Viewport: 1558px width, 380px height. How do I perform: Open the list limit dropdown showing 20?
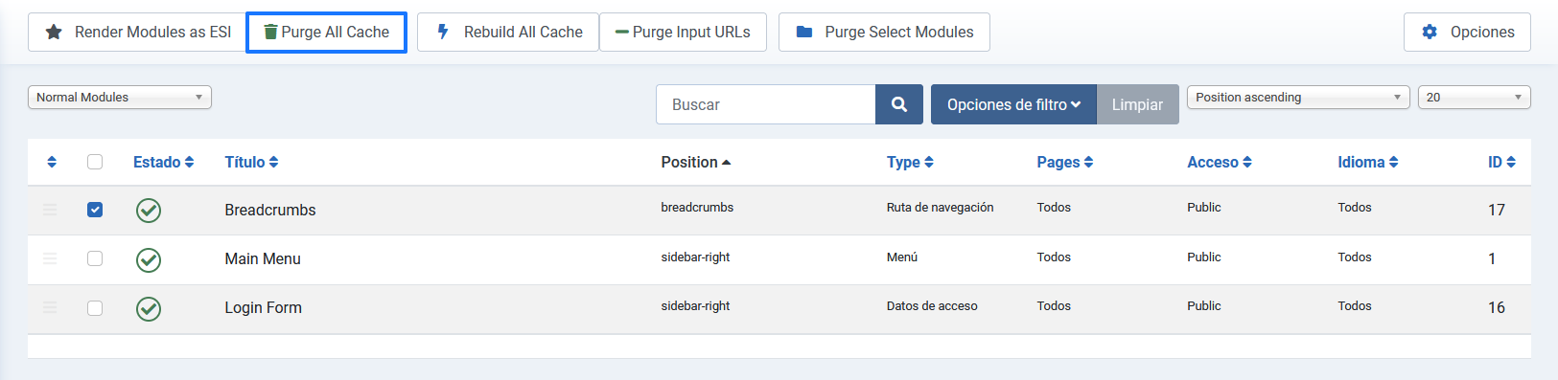click(1474, 98)
